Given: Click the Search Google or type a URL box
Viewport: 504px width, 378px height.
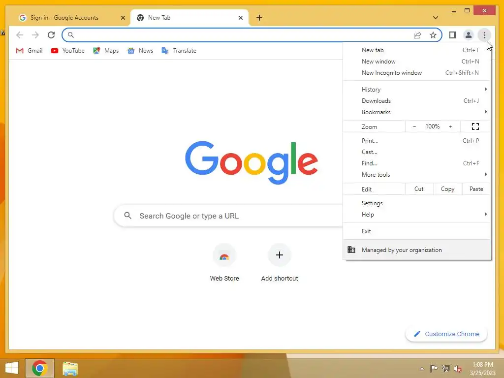Looking at the screenshot, I should (x=228, y=216).
